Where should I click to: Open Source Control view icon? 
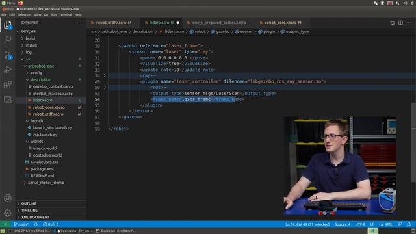[7, 55]
